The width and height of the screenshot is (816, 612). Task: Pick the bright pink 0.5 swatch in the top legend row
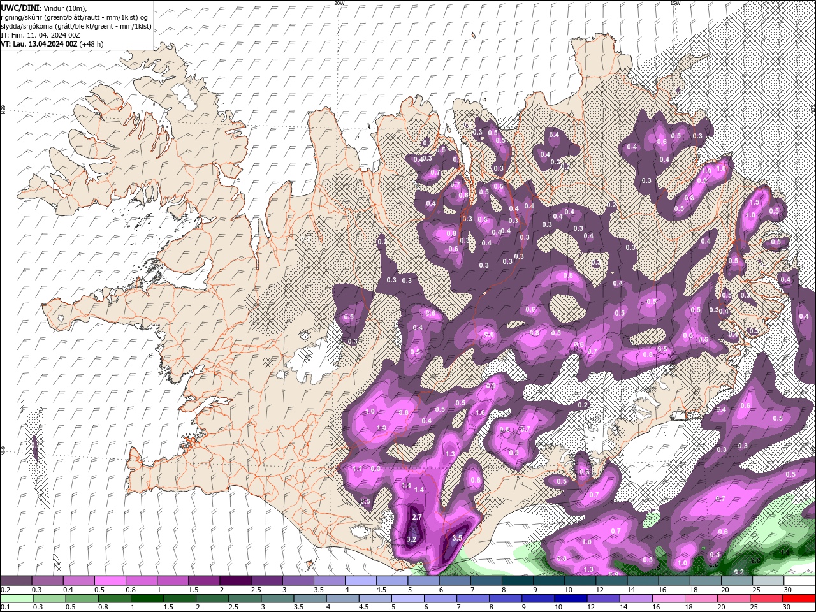point(110,581)
